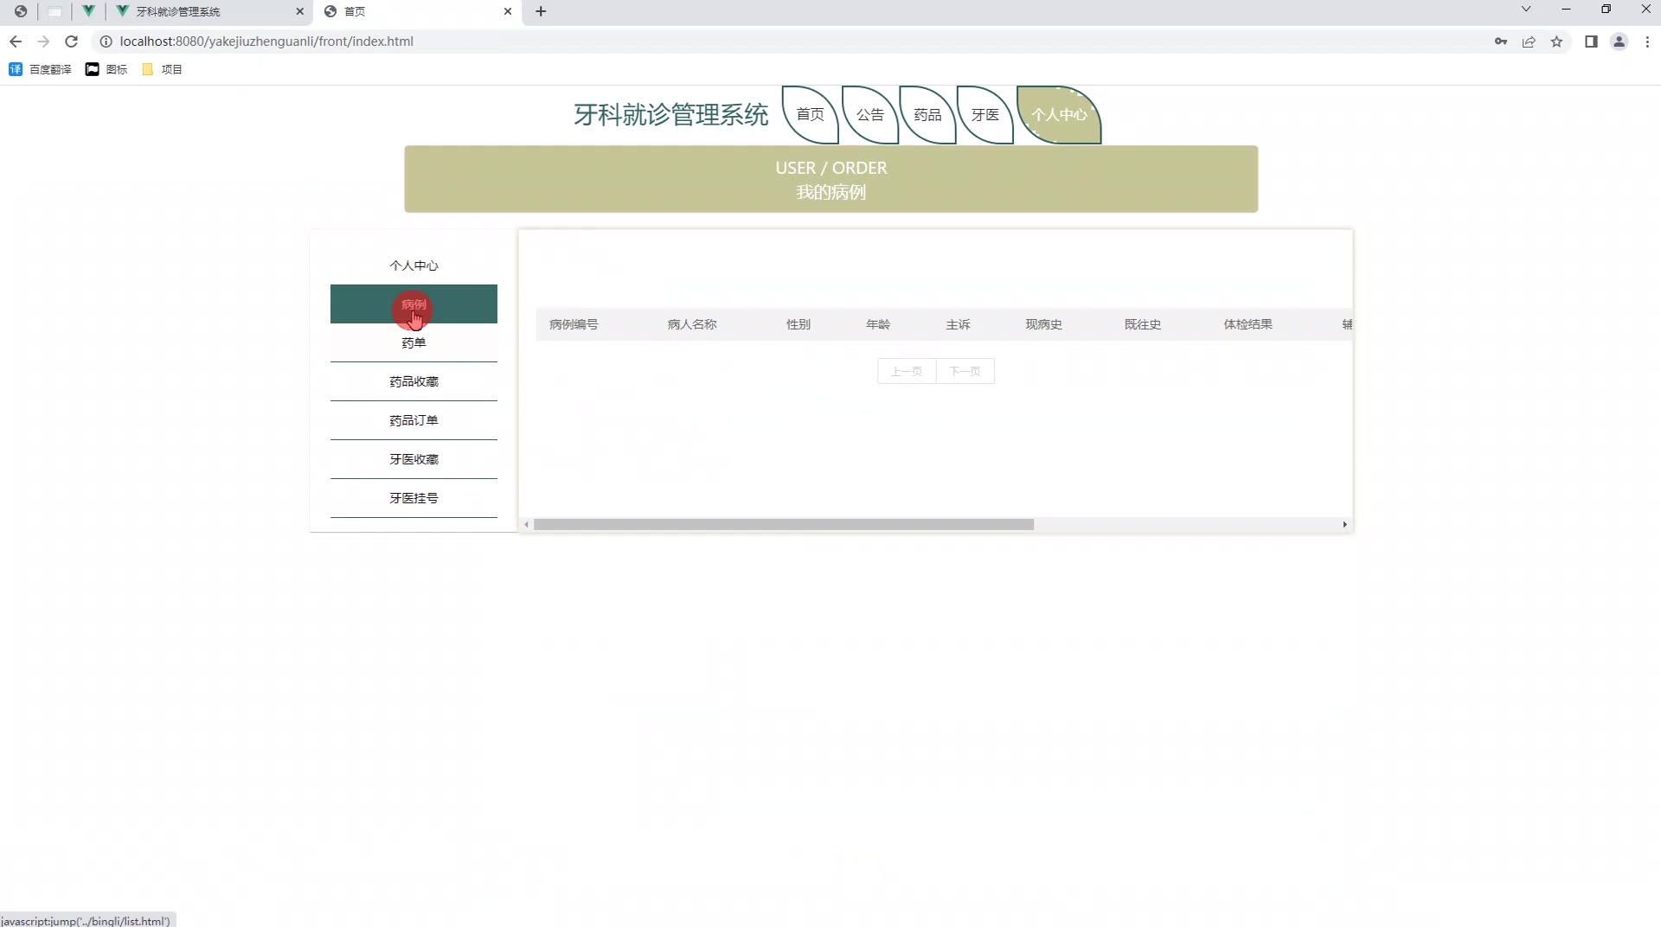1661x927 pixels.
Task: Close the 首页 tab
Action: coord(508,11)
